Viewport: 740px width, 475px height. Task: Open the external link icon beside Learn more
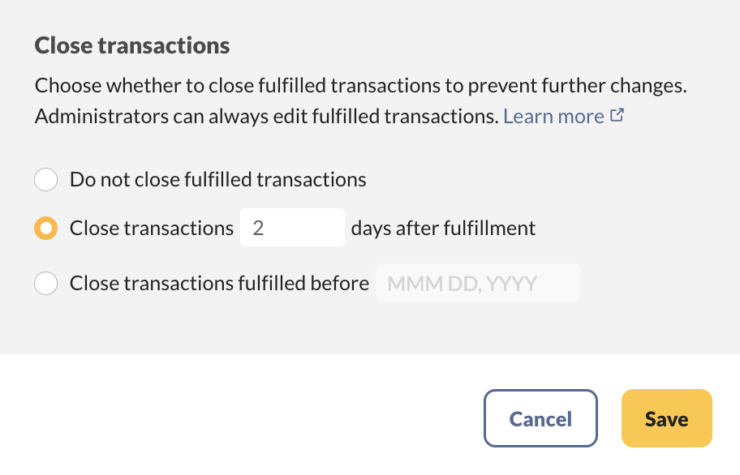click(617, 115)
